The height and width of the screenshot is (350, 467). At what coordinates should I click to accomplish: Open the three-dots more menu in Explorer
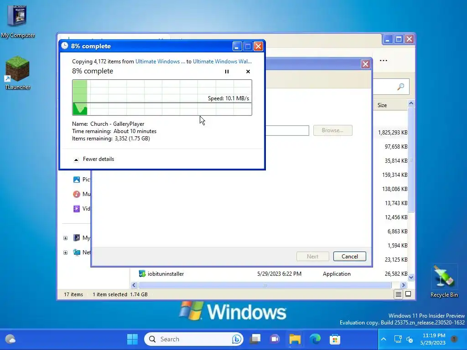(383, 61)
